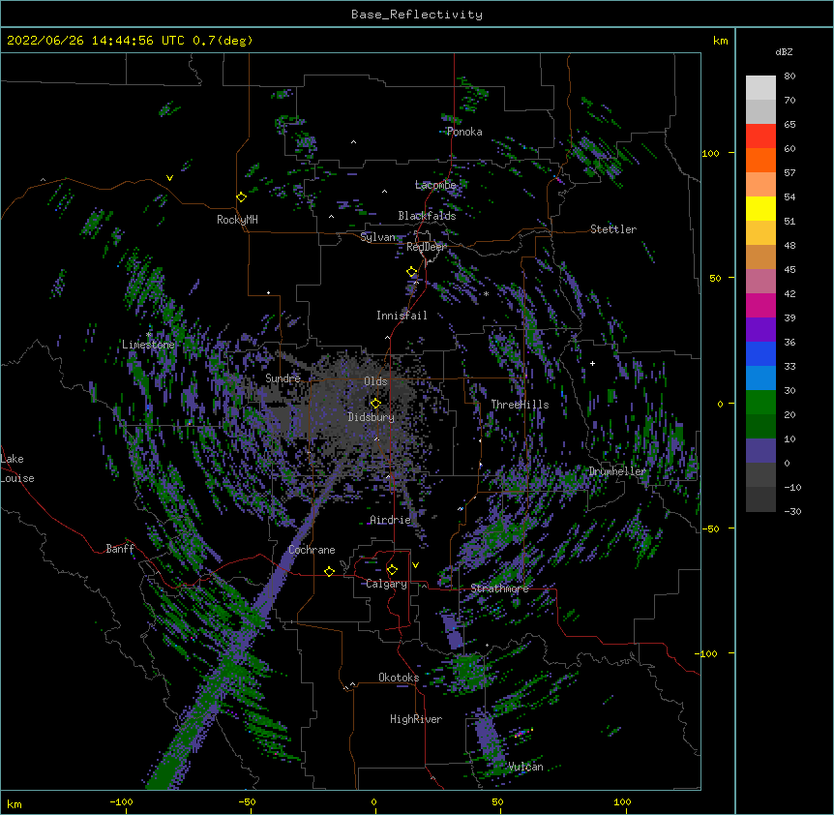Click the yellow diamond marker above Calgary label
This screenshot has width=834, height=815.
[392, 570]
